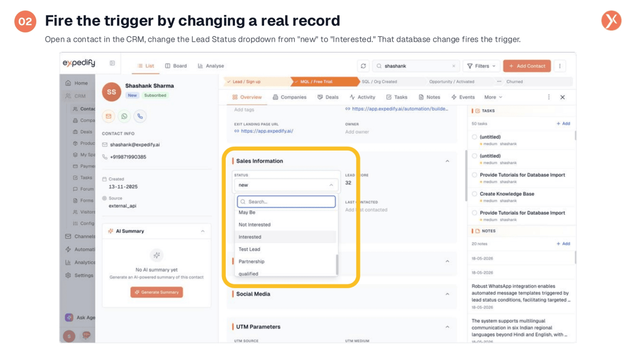Collapse the UTM Parameters section

tap(447, 327)
